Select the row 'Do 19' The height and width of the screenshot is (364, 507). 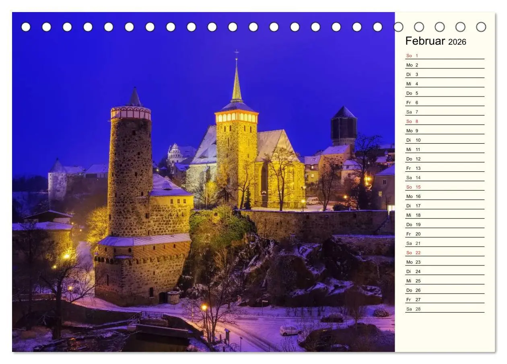[445, 224]
